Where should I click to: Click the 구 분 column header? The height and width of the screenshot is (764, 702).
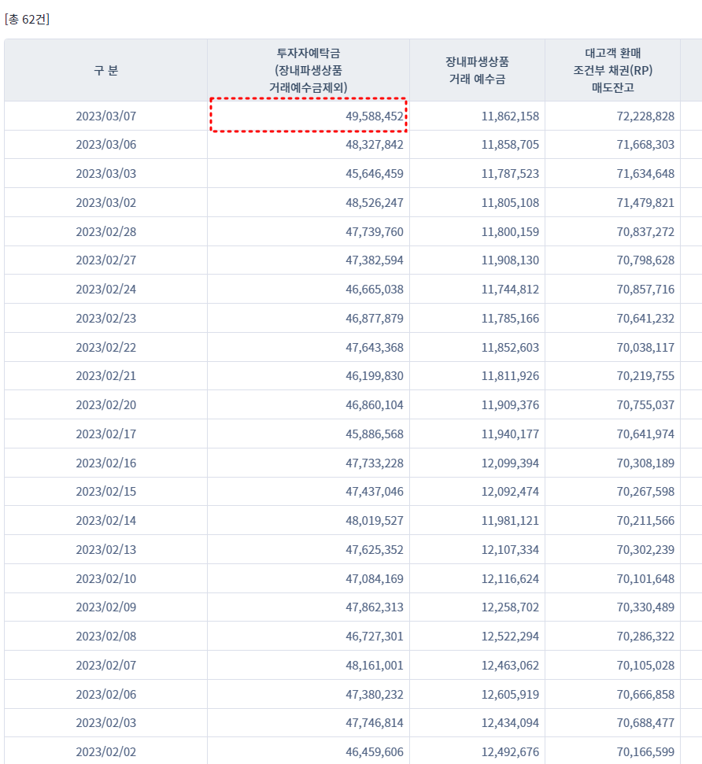click(x=105, y=70)
